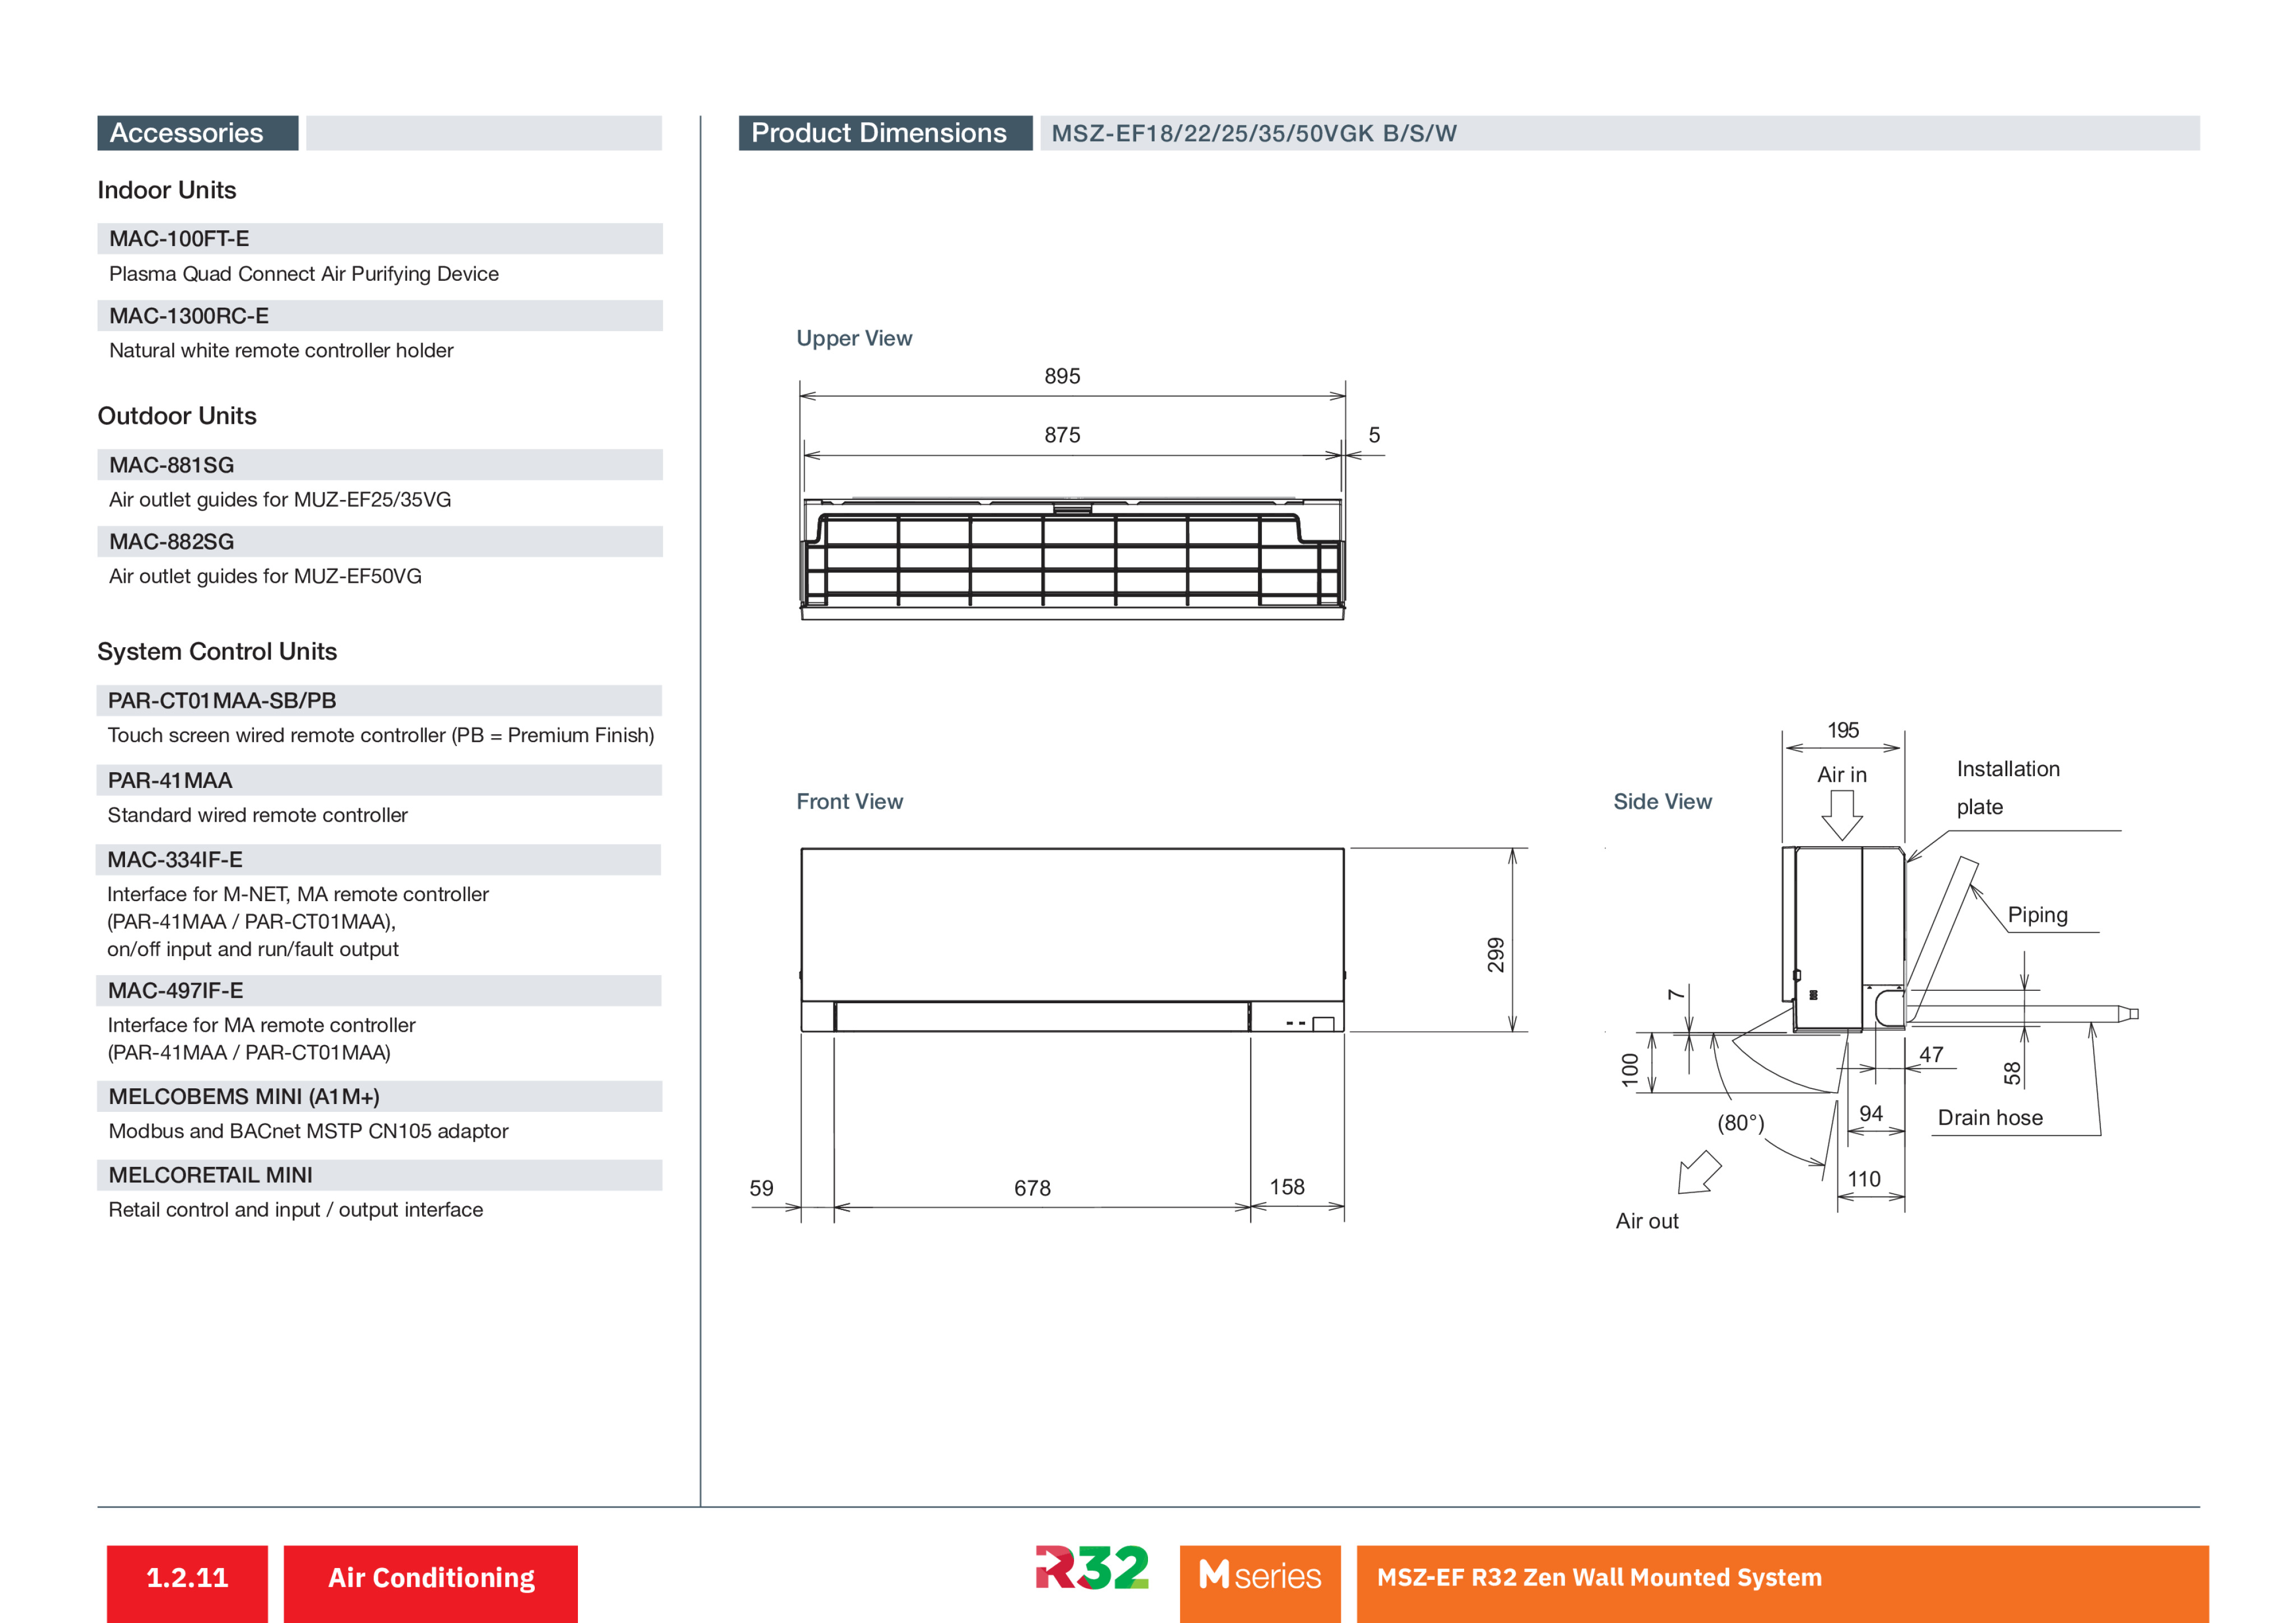Viewport: 2296px width, 1623px height.
Task: Click the Front View label
Action: pyautogui.click(x=849, y=801)
